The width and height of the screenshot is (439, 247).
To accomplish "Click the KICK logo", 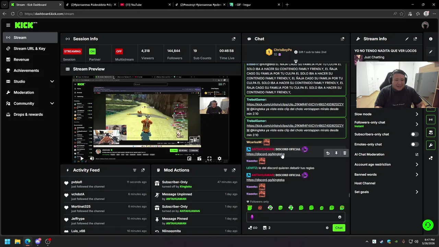I will pos(26,25).
